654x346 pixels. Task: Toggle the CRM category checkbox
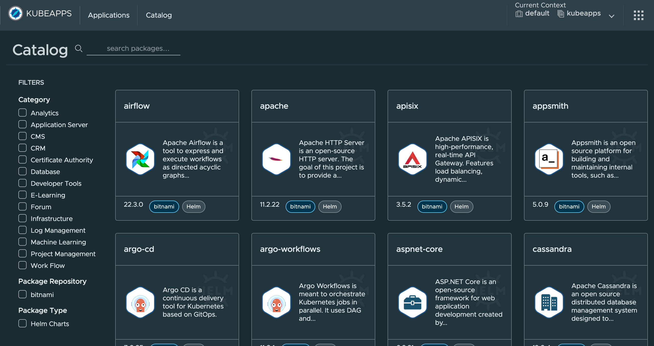point(22,148)
